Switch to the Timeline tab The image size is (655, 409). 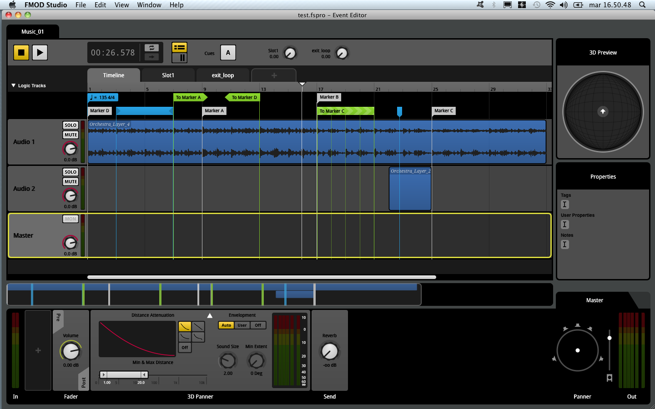(x=113, y=75)
